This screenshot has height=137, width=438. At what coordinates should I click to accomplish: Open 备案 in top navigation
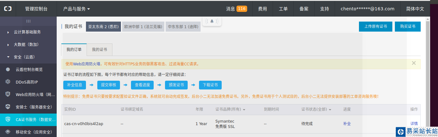304,9
